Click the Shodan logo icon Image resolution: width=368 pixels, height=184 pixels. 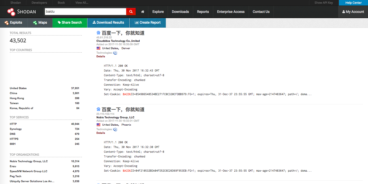[11, 12]
